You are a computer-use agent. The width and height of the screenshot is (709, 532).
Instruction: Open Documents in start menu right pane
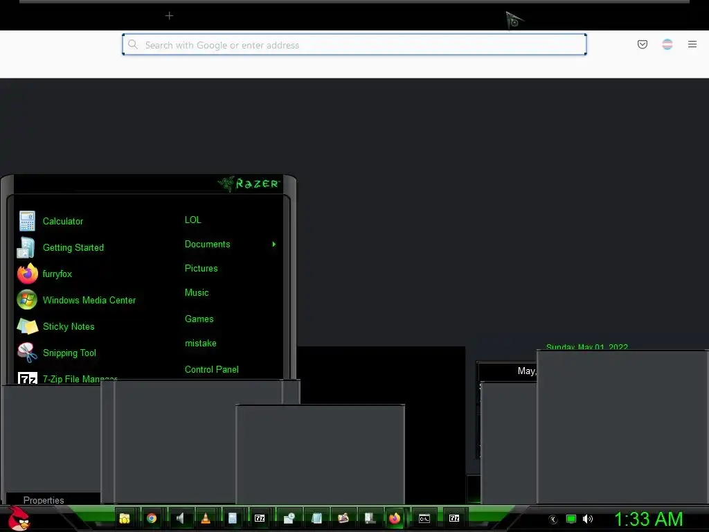tap(207, 245)
